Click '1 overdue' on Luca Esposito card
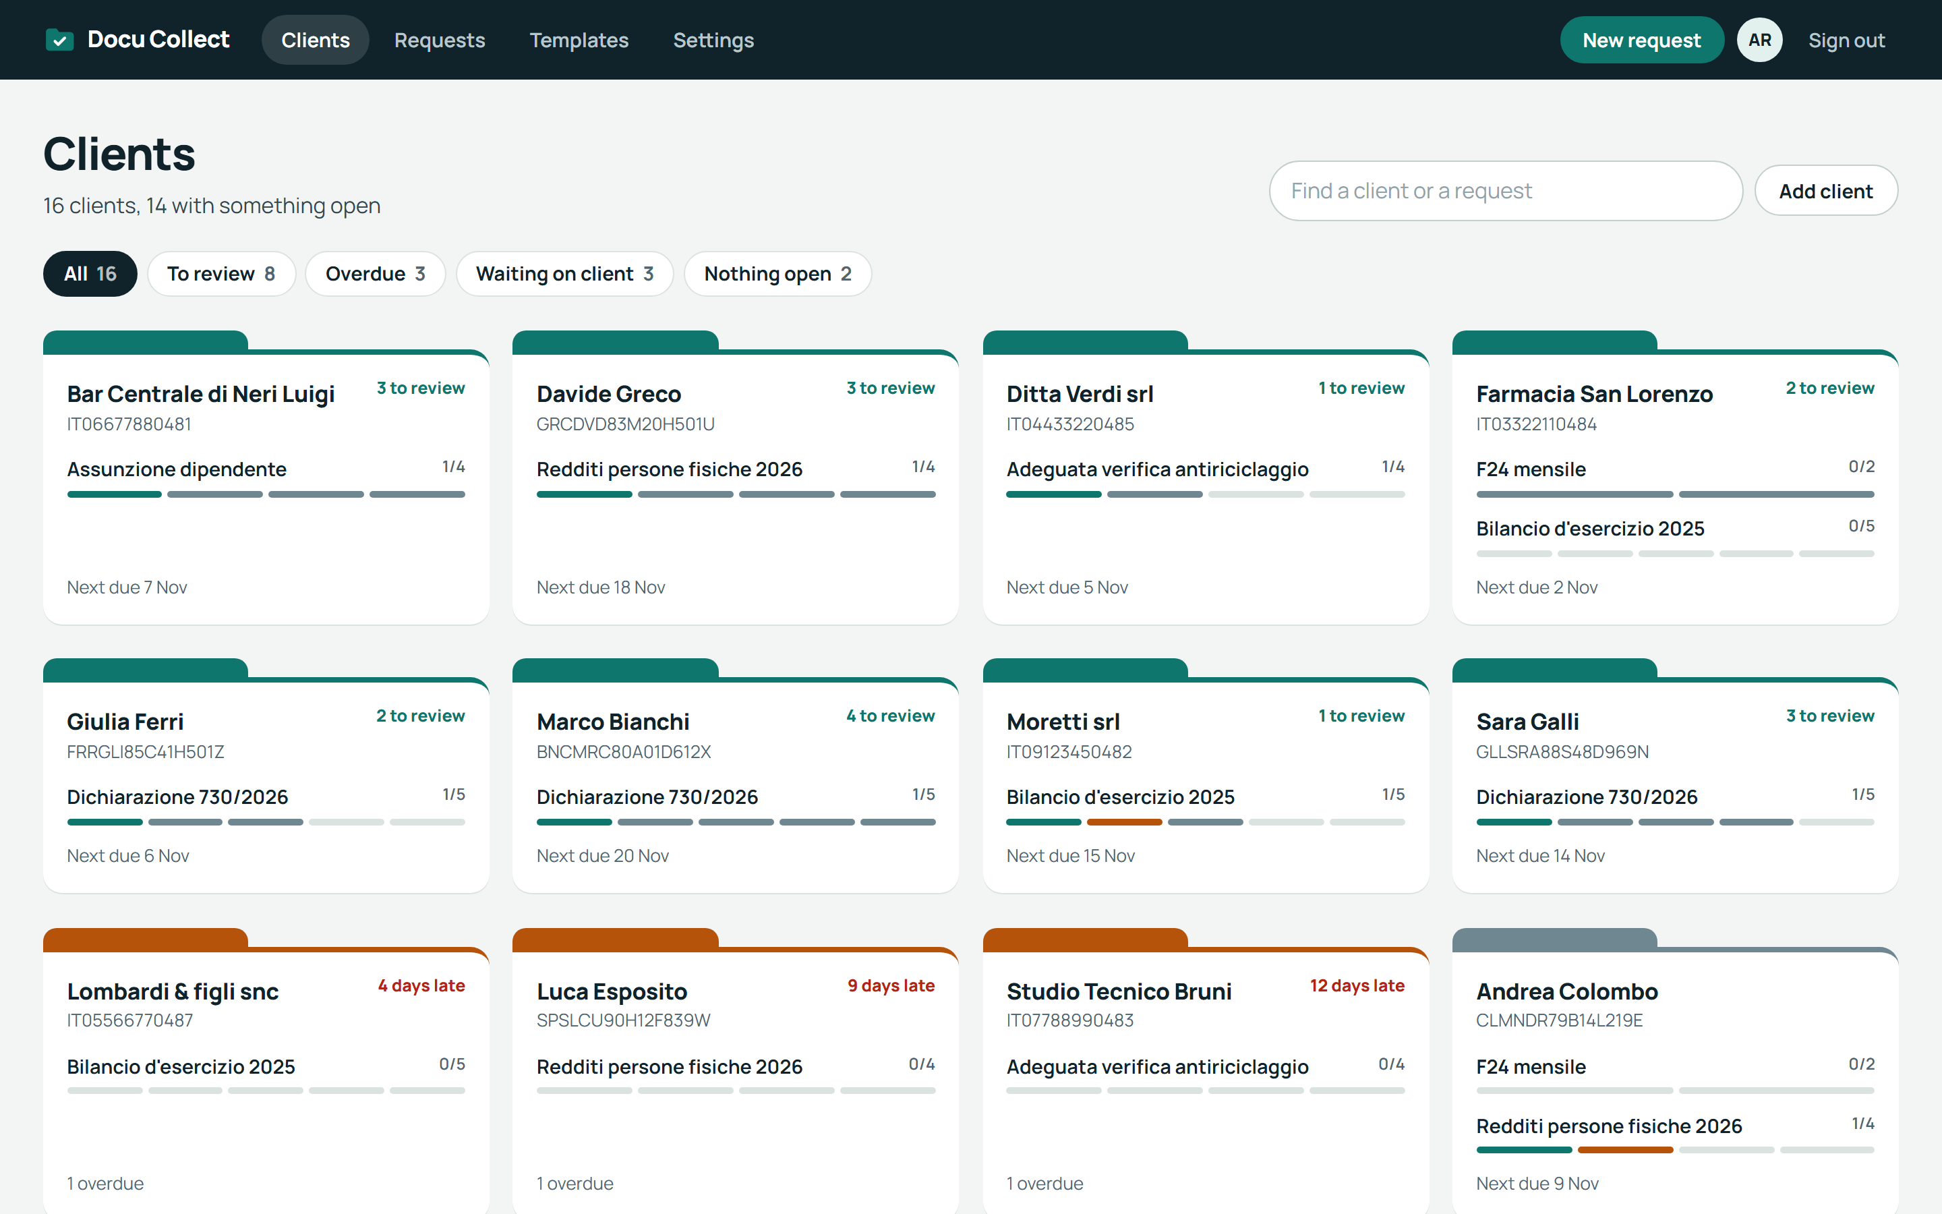 (575, 1183)
